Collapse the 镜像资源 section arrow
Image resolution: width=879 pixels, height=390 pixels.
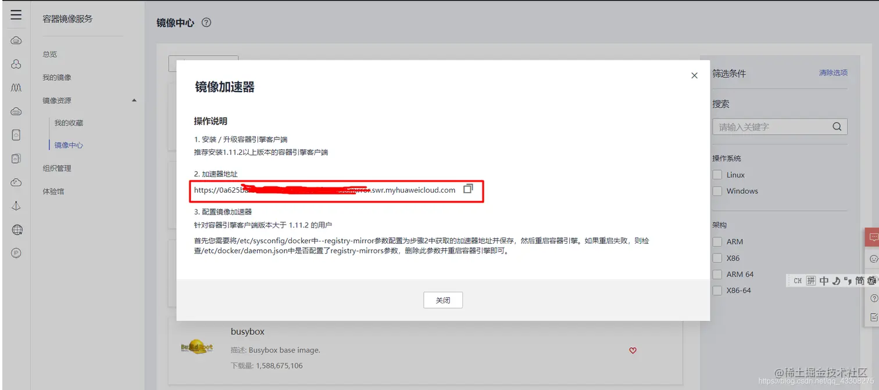coord(134,100)
